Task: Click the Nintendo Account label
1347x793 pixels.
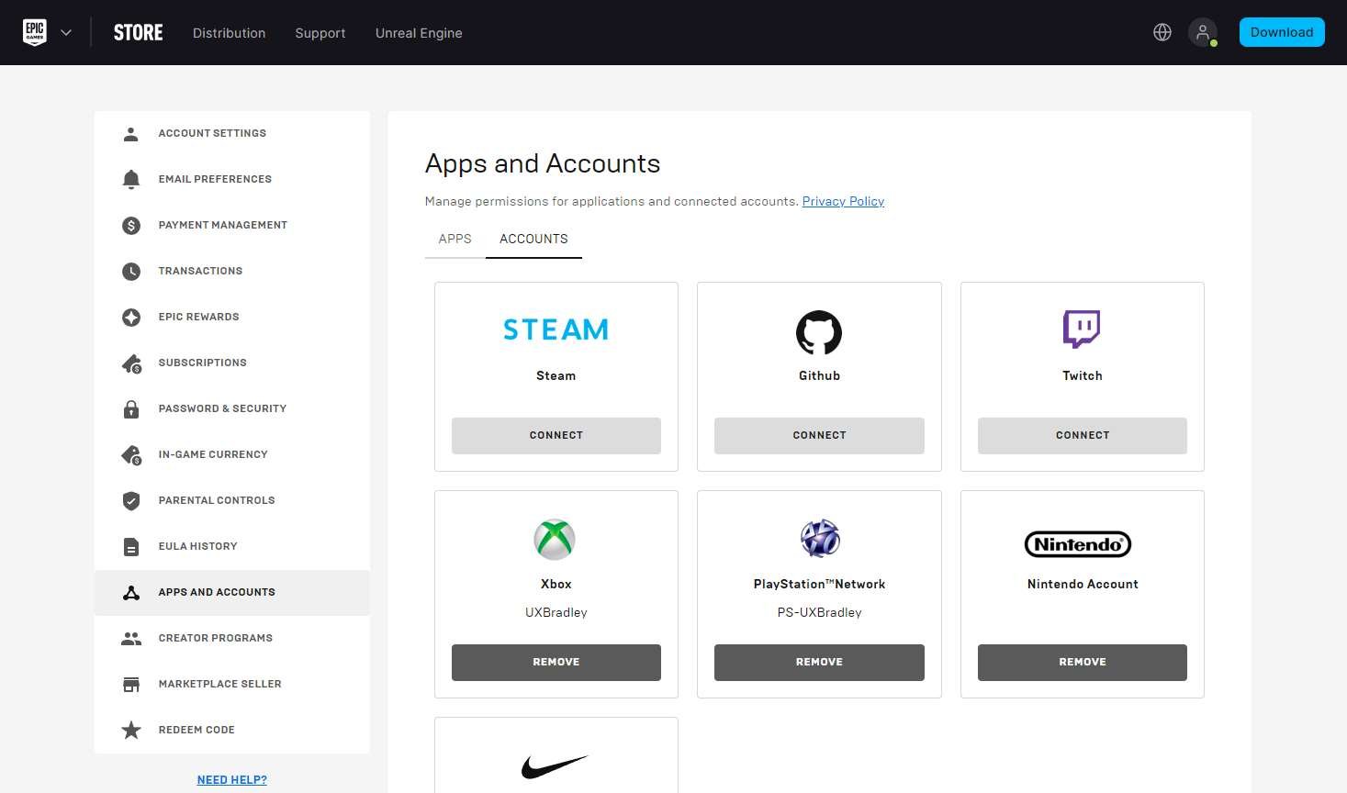Action: click(x=1083, y=585)
